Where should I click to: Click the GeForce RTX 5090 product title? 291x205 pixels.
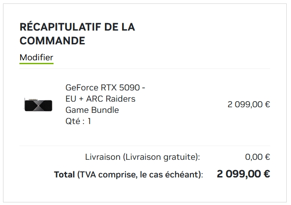pyautogui.click(x=105, y=87)
